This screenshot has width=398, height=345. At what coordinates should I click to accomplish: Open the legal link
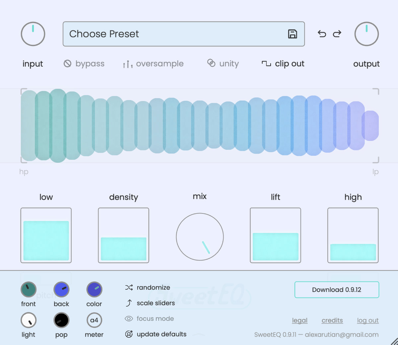pyautogui.click(x=299, y=320)
